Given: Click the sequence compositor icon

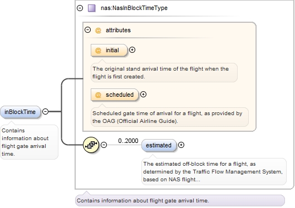Looking at the screenshot, I should pyautogui.click(x=91, y=145).
